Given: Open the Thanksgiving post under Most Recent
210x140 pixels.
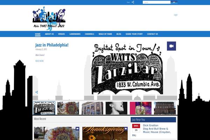Looking at the screenshot, I should coord(105,133).
